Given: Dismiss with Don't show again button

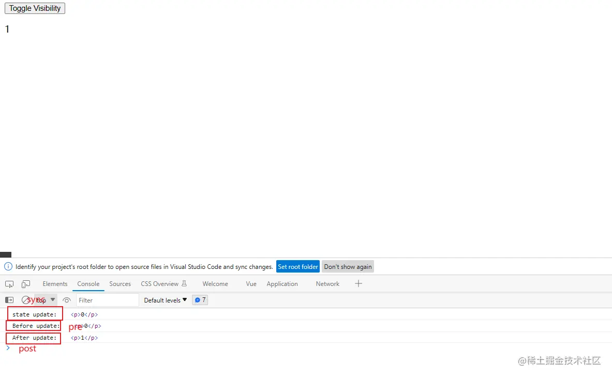Looking at the screenshot, I should pos(348,266).
